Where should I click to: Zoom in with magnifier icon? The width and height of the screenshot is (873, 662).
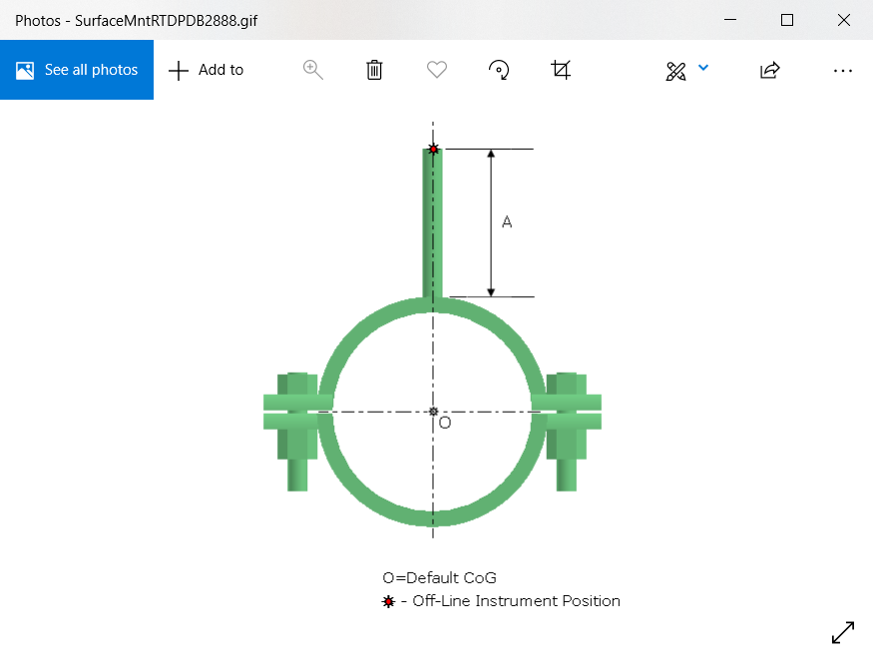313,70
